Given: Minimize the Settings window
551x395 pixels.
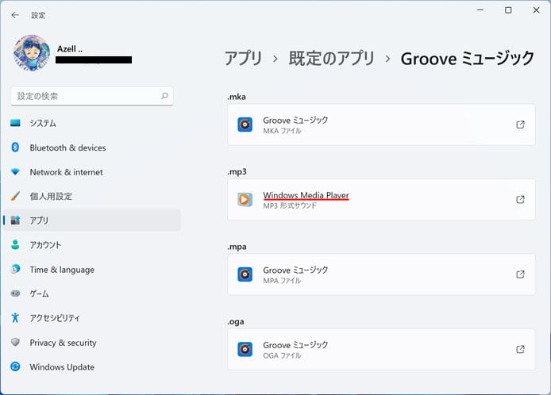Looking at the screenshot, I should click(x=480, y=10).
